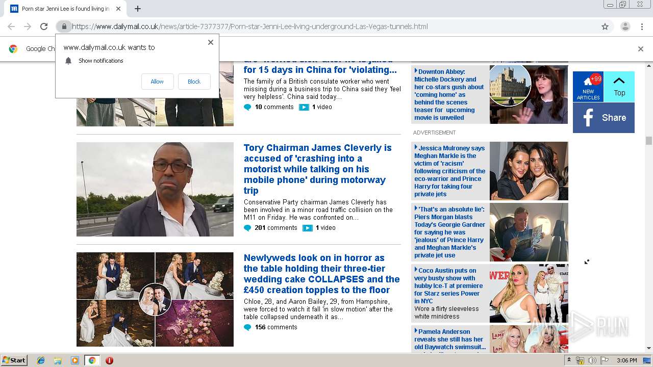Viewport: 653px width, 367px height.
Task: Close the Jenni Lee article tab
Action: tap(118, 9)
